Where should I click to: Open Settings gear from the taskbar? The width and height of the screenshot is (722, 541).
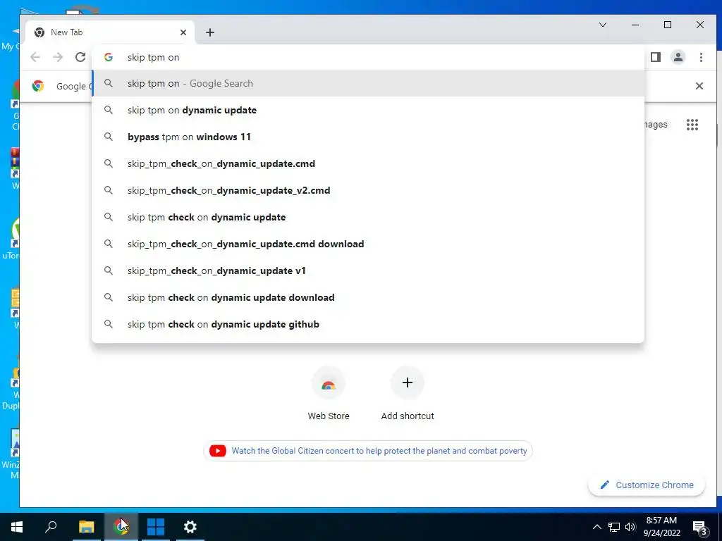coord(190,527)
